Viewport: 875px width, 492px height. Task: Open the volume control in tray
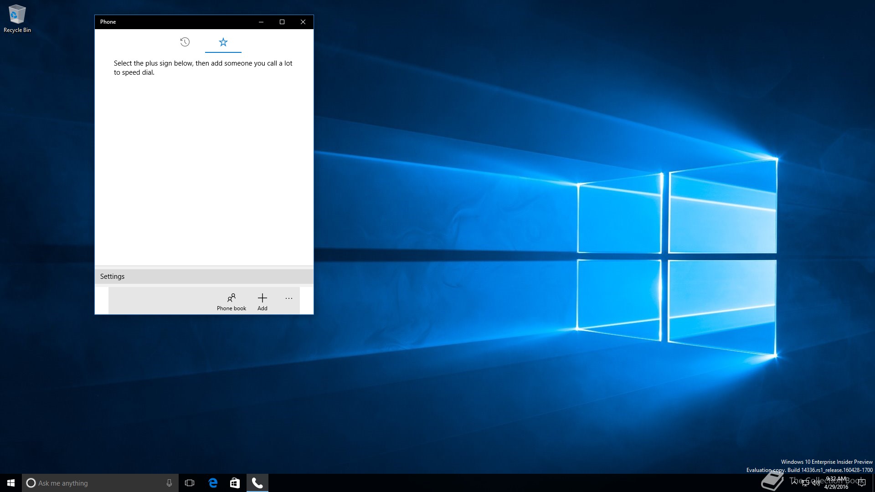point(816,483)
